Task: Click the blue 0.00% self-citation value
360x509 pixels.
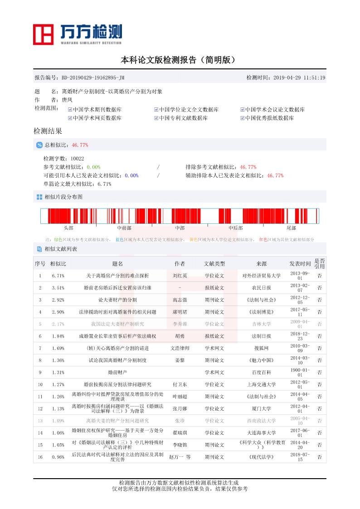Action: (131, 175)
